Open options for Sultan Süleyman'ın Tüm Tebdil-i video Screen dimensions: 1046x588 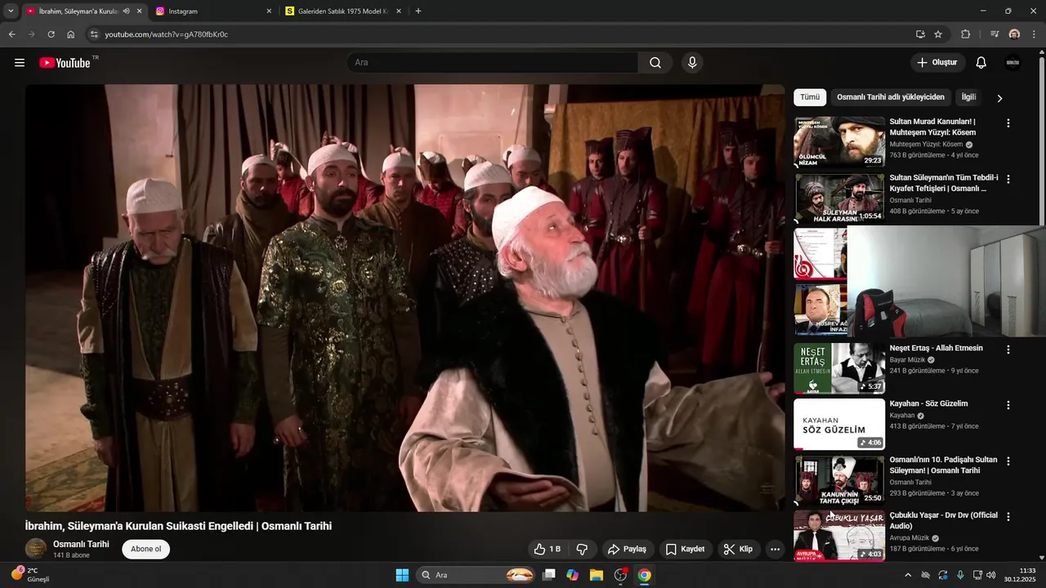point(1008,179)
